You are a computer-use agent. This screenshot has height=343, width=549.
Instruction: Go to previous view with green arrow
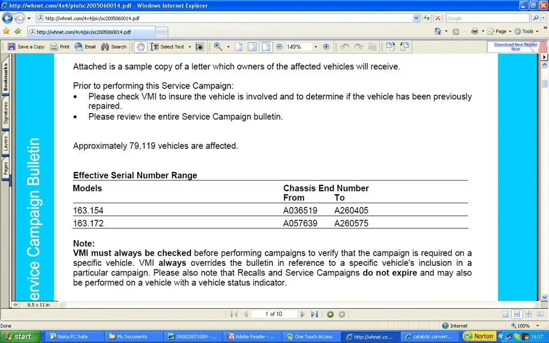[x=330, y=314]
